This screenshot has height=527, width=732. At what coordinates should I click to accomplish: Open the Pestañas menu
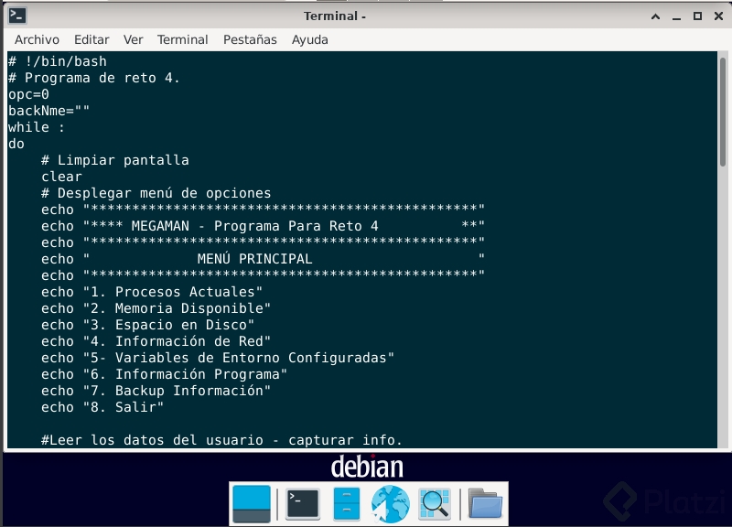pyautogui.click(x=250, y=39)
